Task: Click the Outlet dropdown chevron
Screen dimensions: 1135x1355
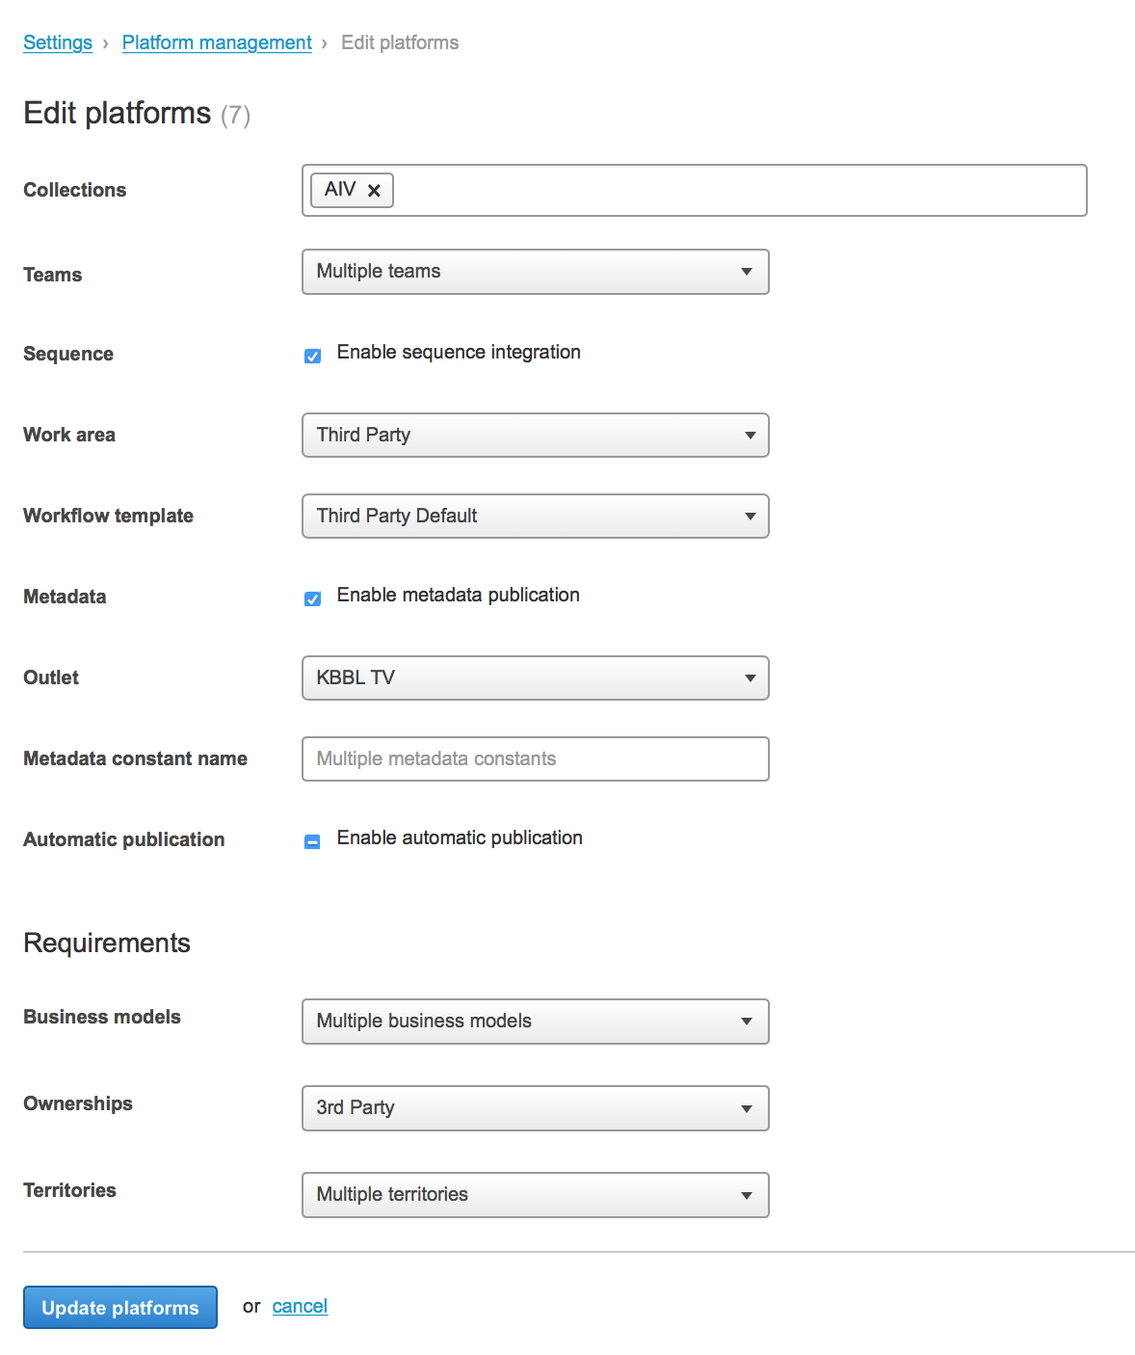Action: tap(751, 677)
